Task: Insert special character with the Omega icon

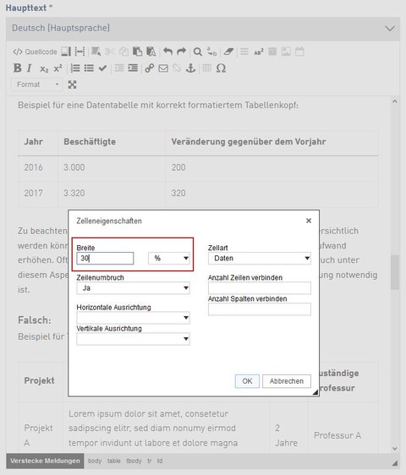Action: coord(221,68)
